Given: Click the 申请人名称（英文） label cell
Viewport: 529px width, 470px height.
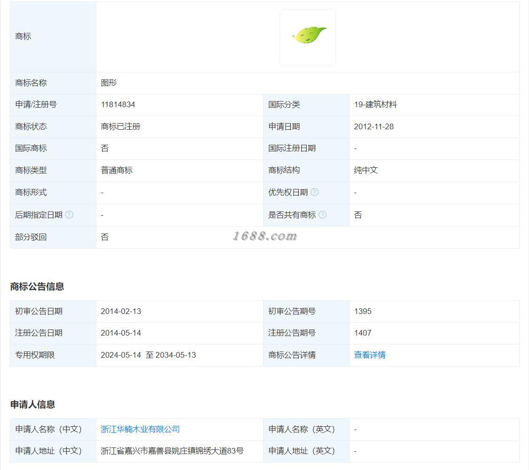Looking at the screenshot, I should tap(306, 430).
